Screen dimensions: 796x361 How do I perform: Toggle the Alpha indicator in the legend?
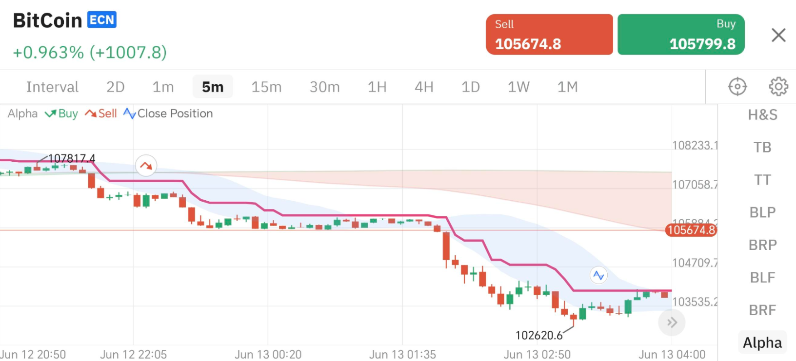[x=22, y=114]
